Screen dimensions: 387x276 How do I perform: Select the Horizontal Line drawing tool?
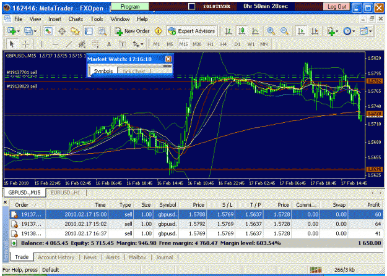point(56,44)
